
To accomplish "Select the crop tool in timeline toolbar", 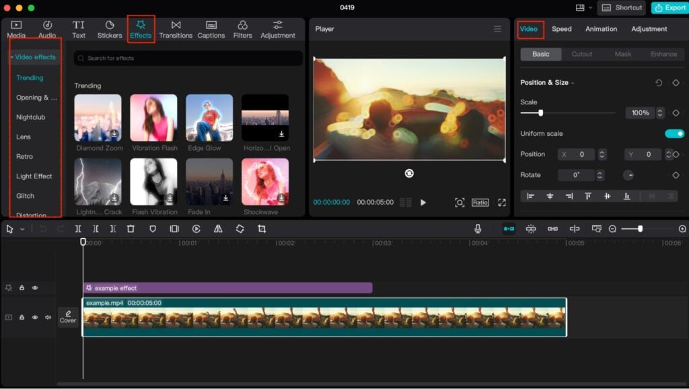I will [x=262, y=229].
